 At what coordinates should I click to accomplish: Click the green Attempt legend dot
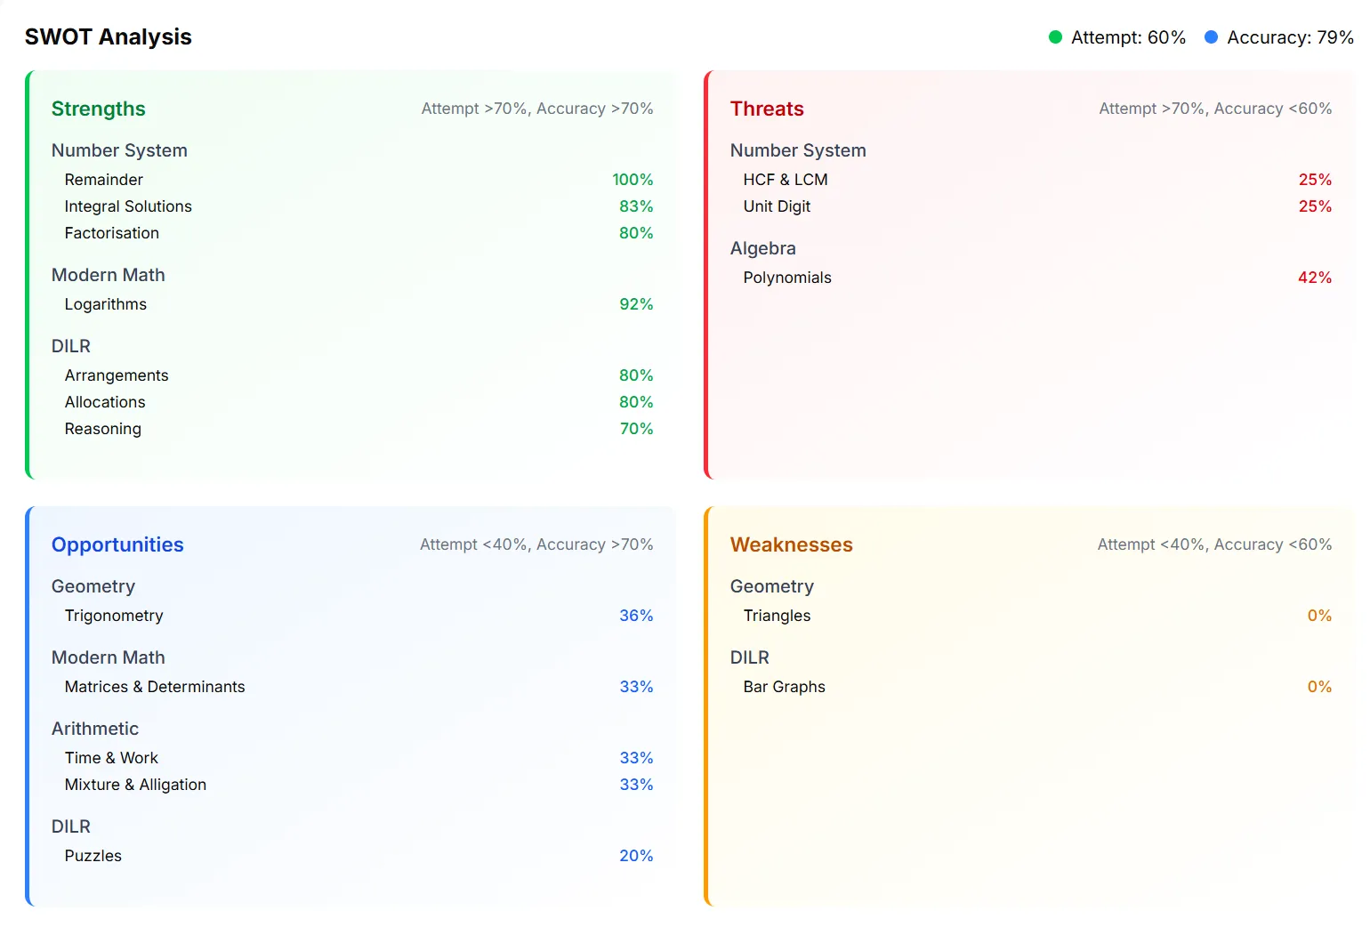click(x=1055, y=37)
